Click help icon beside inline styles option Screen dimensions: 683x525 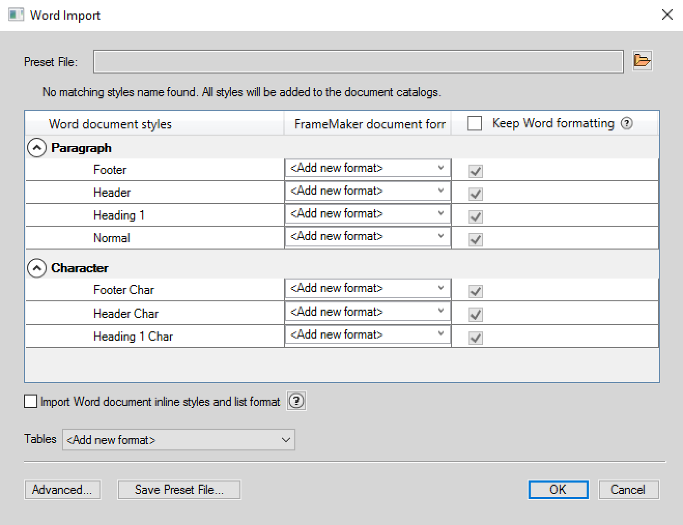296,401
